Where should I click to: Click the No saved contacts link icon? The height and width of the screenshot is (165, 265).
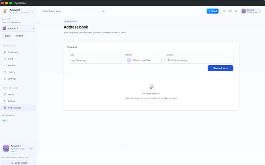tap(151, 87)
